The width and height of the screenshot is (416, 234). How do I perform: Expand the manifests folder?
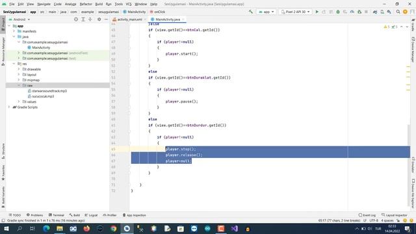(14, 31)
